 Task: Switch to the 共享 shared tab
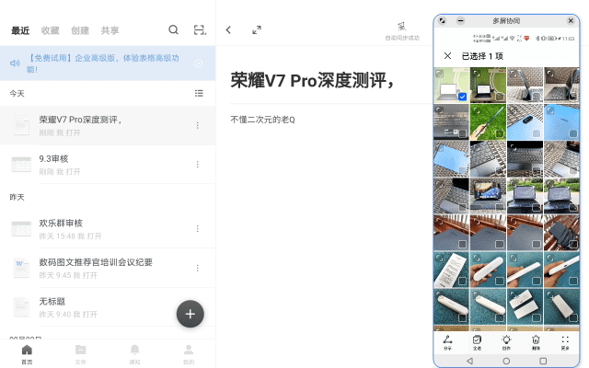pyautogui.click(x=110, y=30)
